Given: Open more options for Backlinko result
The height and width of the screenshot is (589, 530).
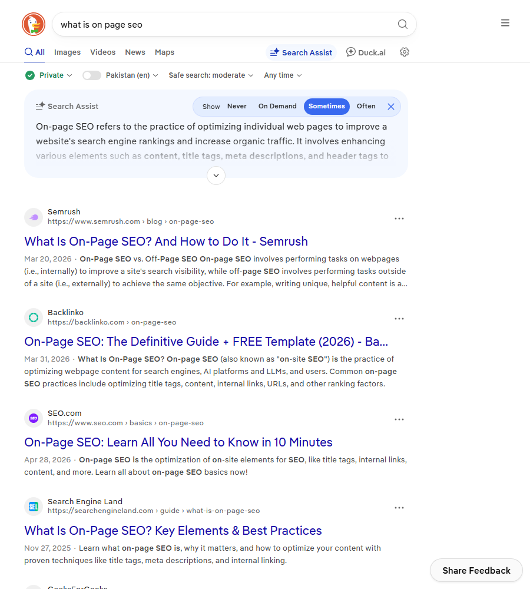Looking at the screenshot, I should coord(399,319).
